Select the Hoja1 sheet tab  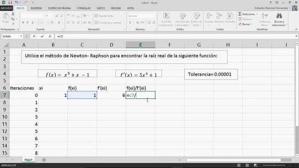[x=28, y=160]
